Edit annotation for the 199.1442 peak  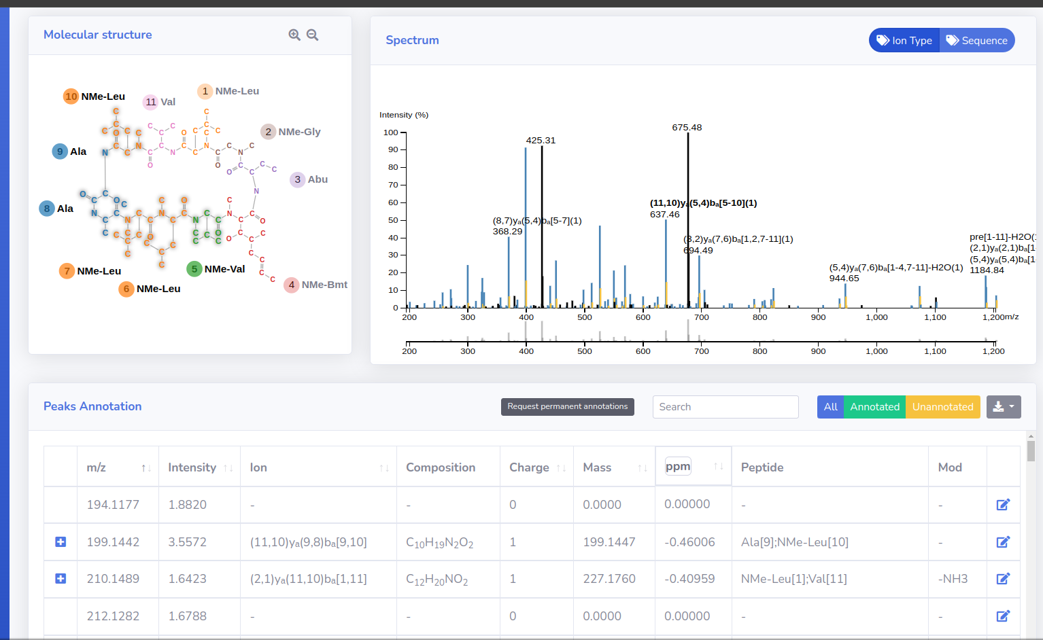click(x=1003, y=542)
